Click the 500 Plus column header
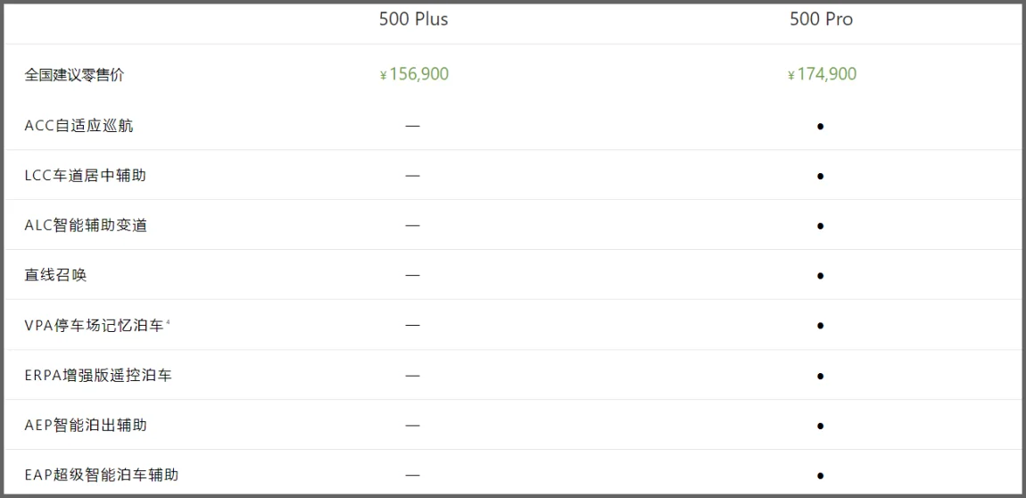 pyautogui.click(x=414, y=20)
